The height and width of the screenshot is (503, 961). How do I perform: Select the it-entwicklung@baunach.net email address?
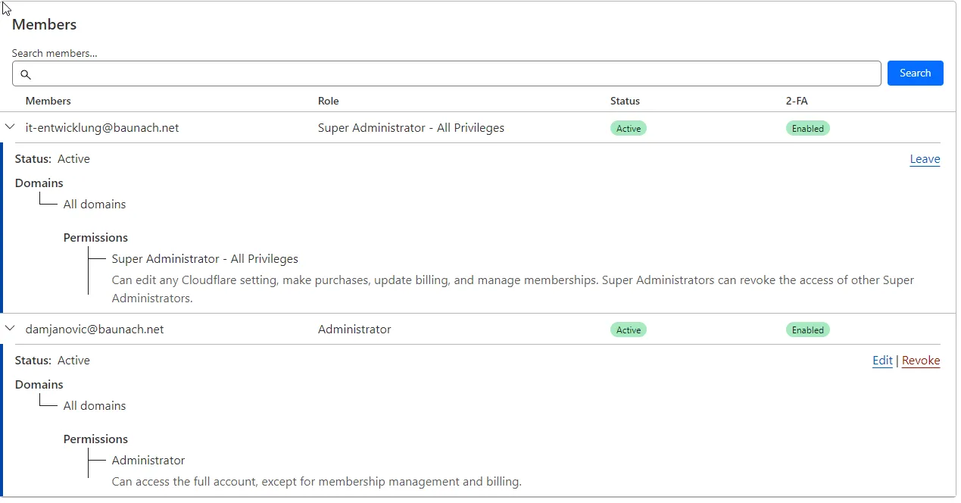102,128
